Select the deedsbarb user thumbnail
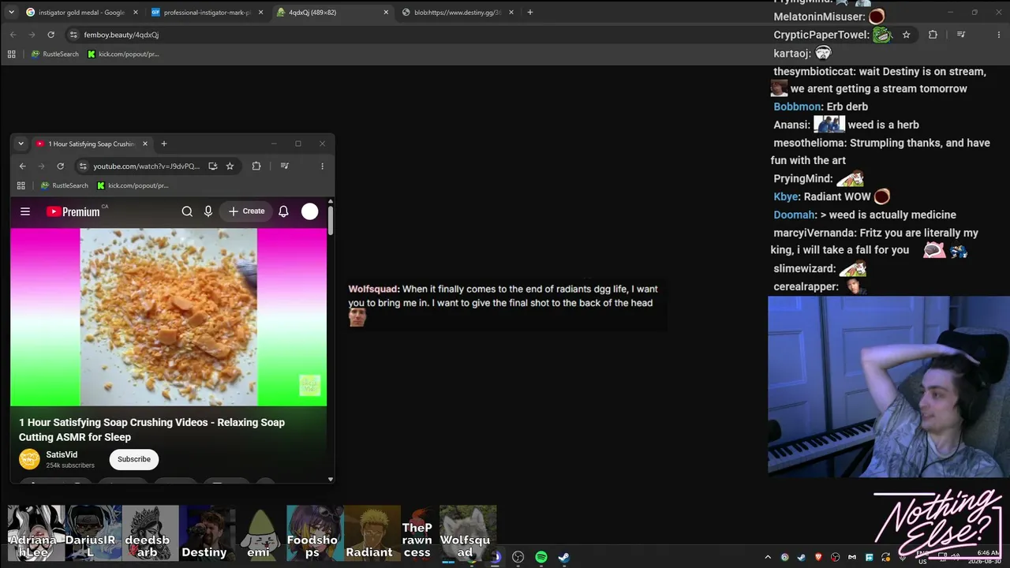Viewport: 1010px width, 568px height. click(x=150, y=532)
